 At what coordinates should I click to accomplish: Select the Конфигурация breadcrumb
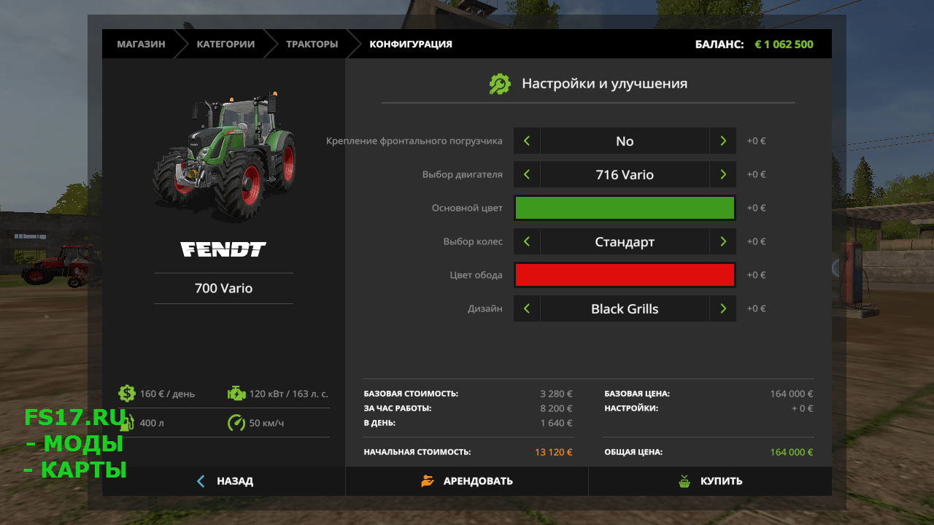[x=411, y=44]
